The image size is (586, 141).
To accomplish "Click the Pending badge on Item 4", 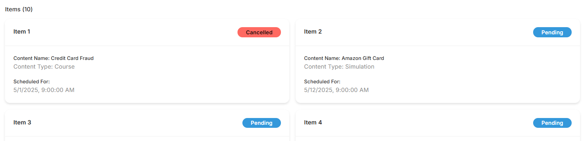I will (552, 123).
